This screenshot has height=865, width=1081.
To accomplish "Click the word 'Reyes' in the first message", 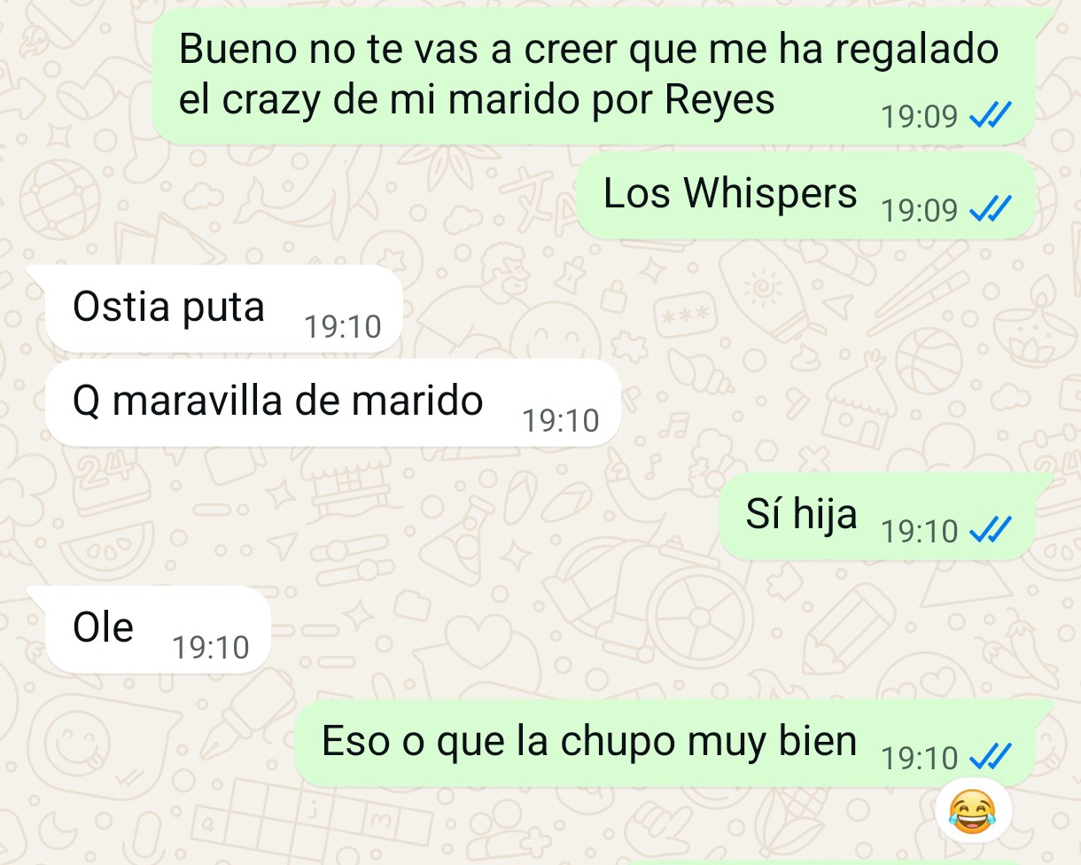I will (719, 103).
